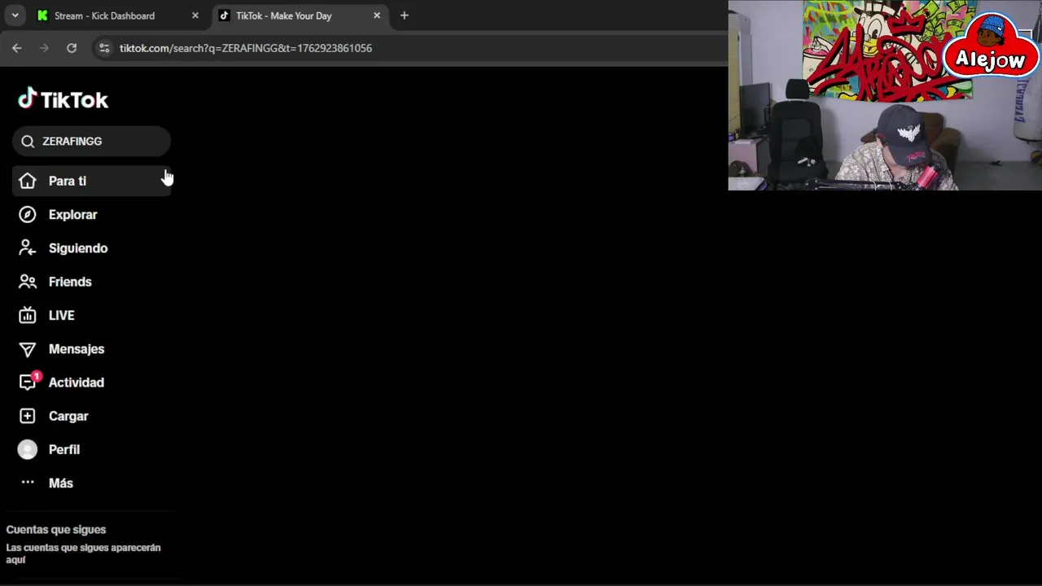Screen dimensions: 1042x586
Task: Close the TikTok browser tab
Action: 377,15
